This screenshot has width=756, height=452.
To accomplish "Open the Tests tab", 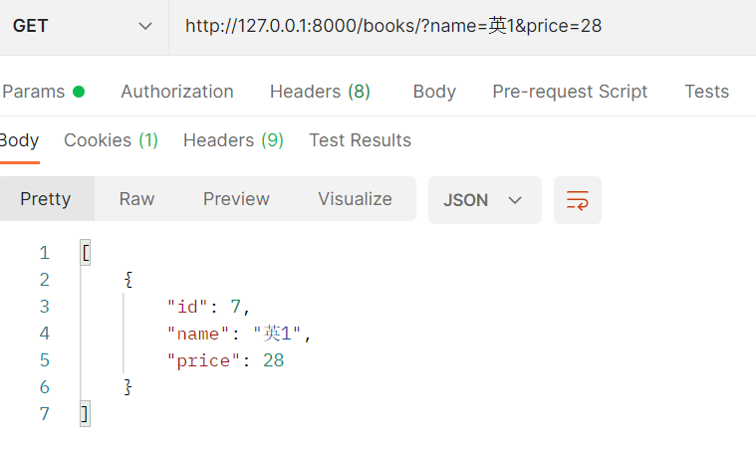I will 706,92.
